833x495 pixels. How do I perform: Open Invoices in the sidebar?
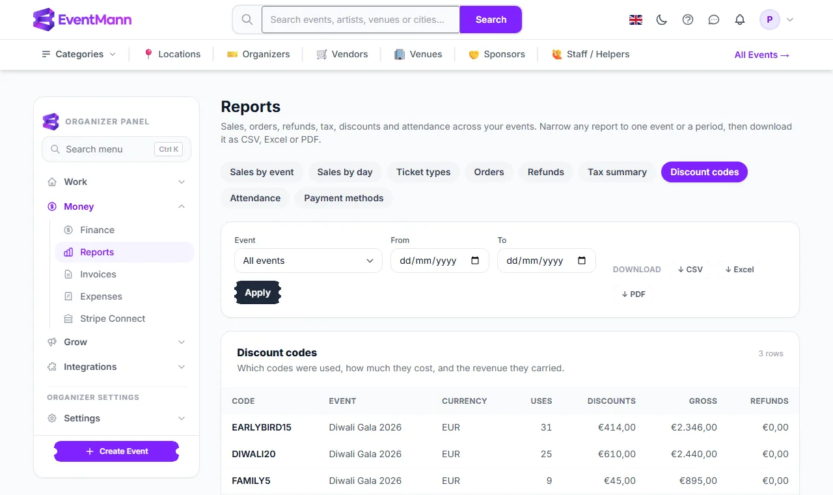tap(124, 274)
